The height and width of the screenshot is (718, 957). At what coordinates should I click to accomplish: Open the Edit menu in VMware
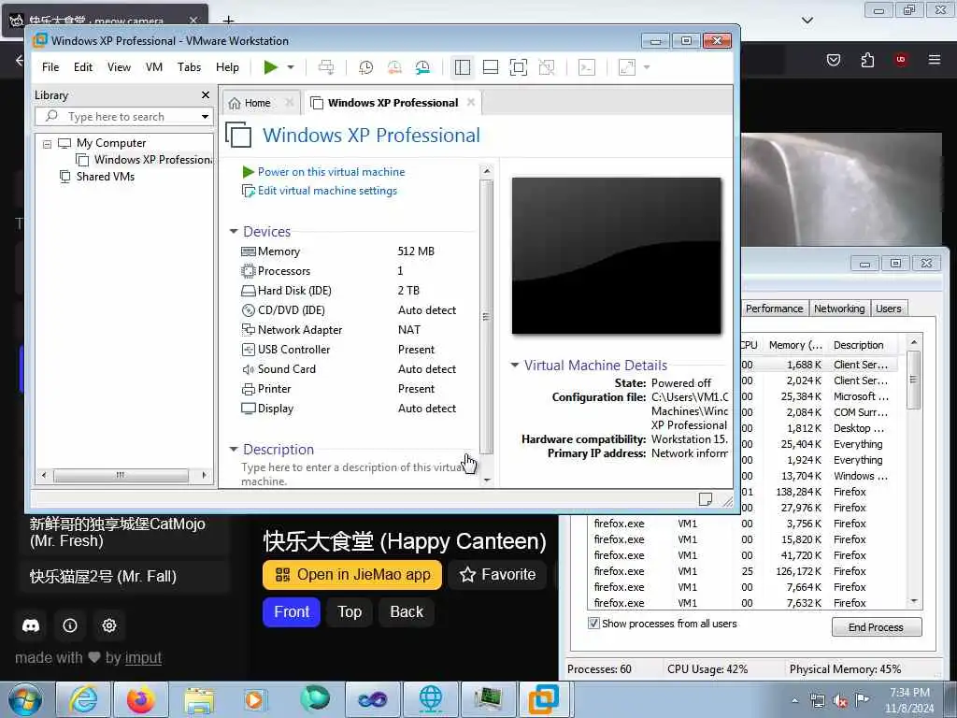(83, 67)
